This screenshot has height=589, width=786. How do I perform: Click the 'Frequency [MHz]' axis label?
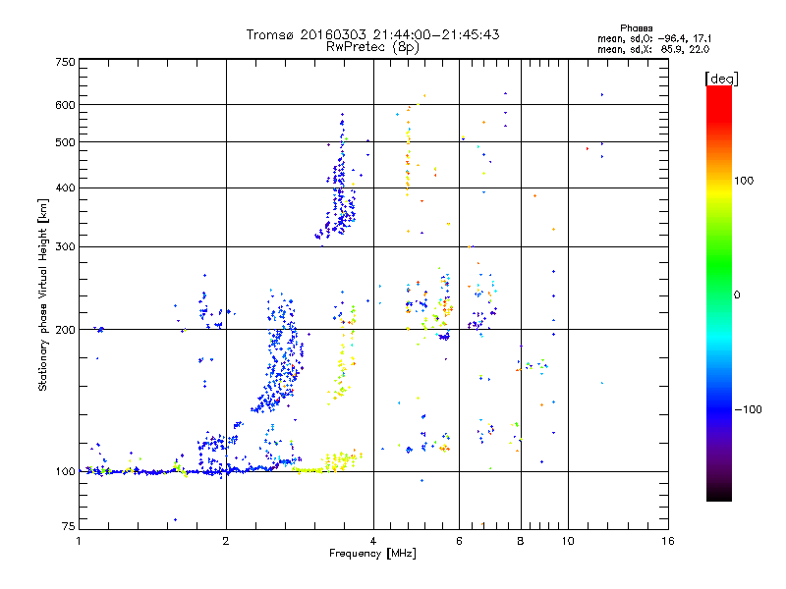[372, 554]
